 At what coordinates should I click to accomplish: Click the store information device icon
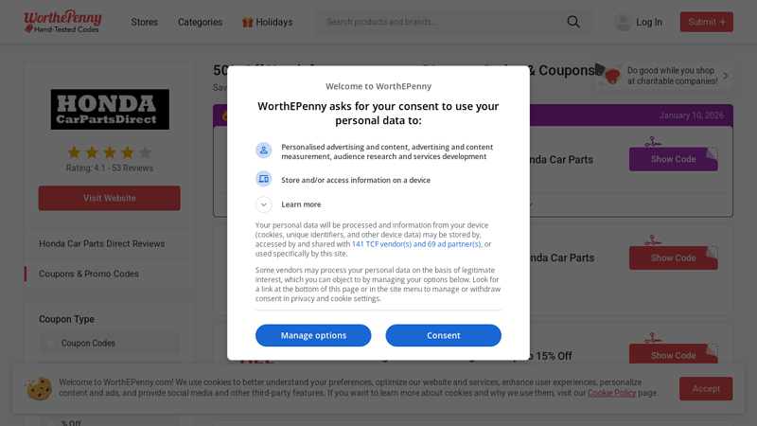(264, 179)
